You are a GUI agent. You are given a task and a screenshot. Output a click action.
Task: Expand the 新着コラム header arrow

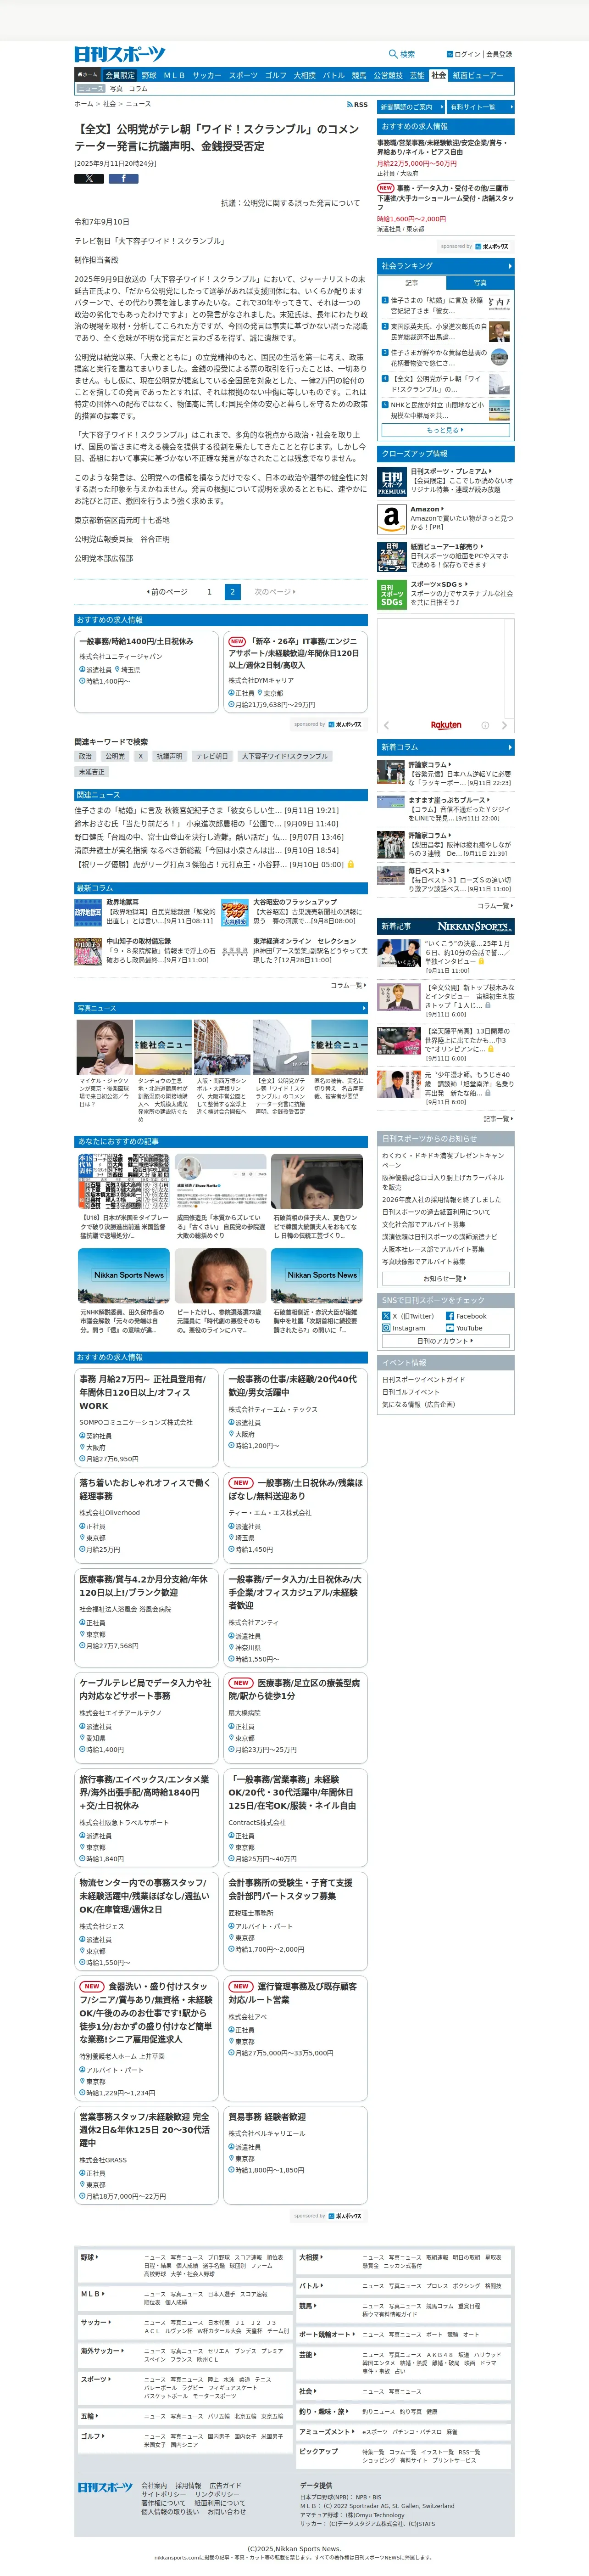tap(509, 747)
